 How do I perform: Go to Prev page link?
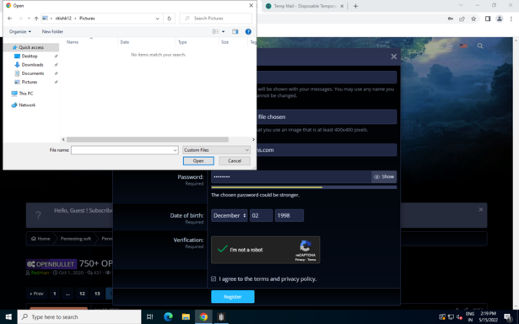point(36,294)
